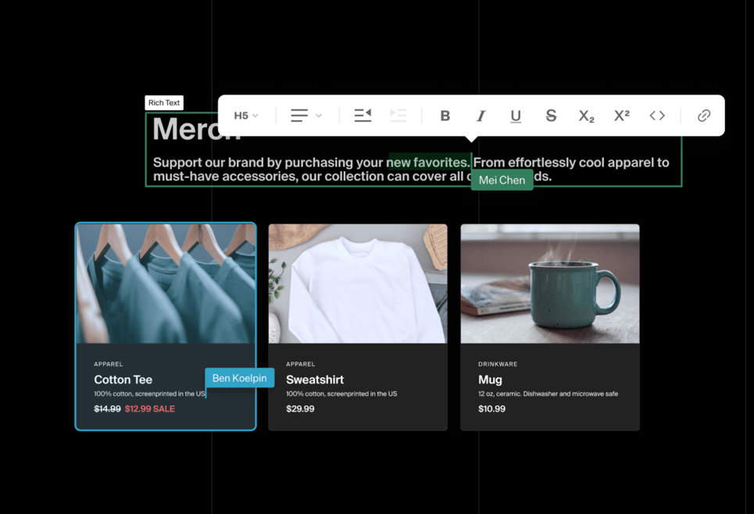
Task: Select the Sweatshirt product image
Action: coord(358,284)
